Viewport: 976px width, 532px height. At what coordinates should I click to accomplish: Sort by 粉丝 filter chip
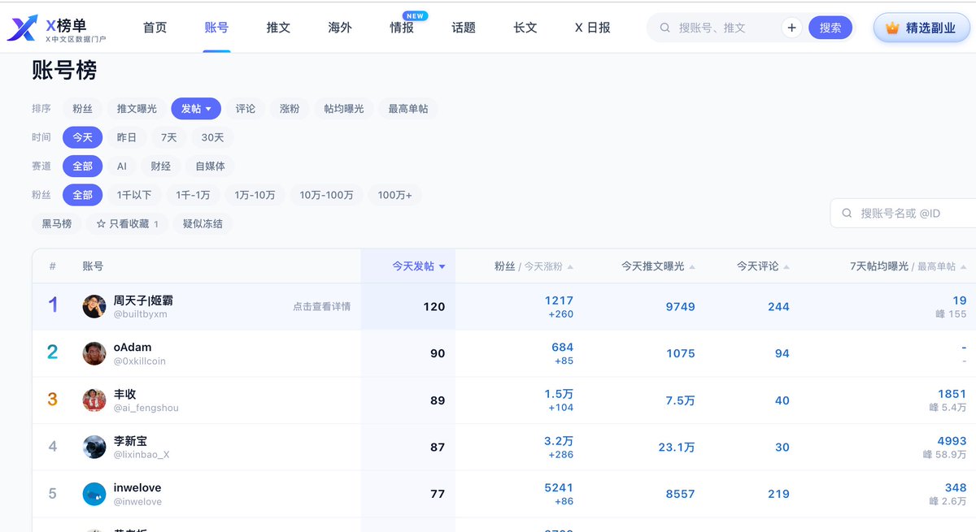click(82, 109)
